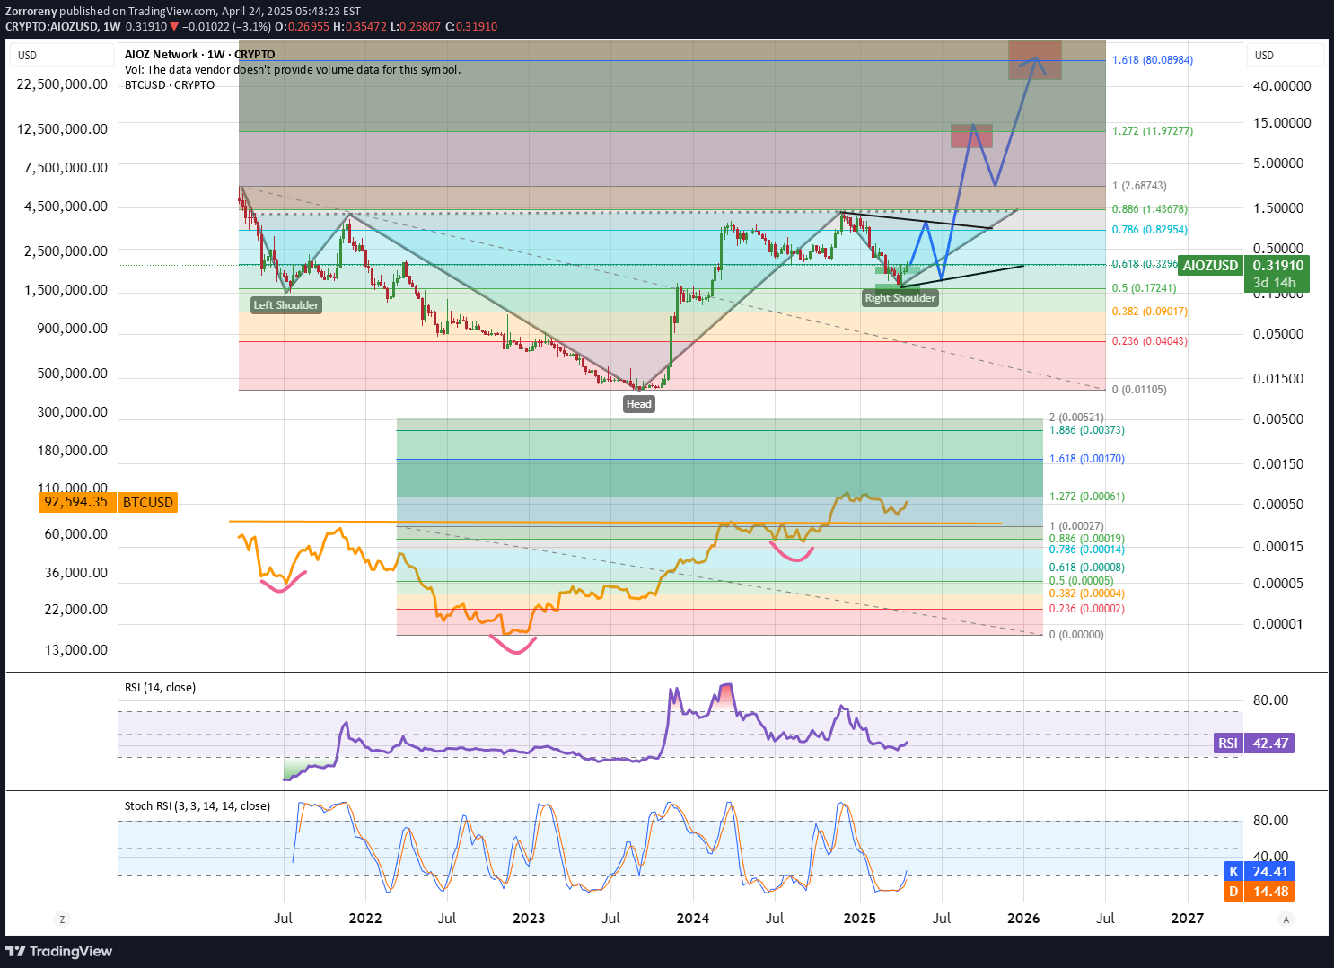Click the 0.236 (0.00002) Fibonacci label

pos(1087,609)
